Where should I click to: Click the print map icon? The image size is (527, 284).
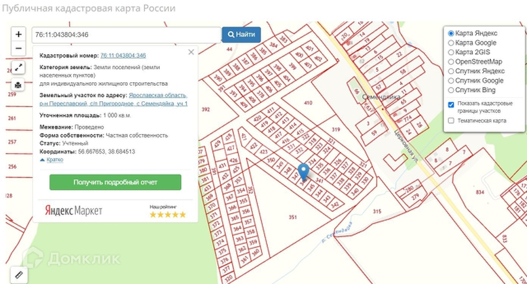click(18, 85)
